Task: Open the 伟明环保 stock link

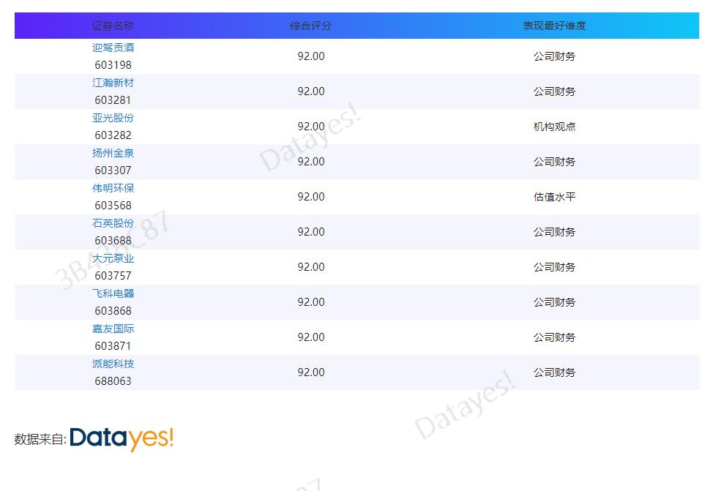Action: tap(113, 187)
